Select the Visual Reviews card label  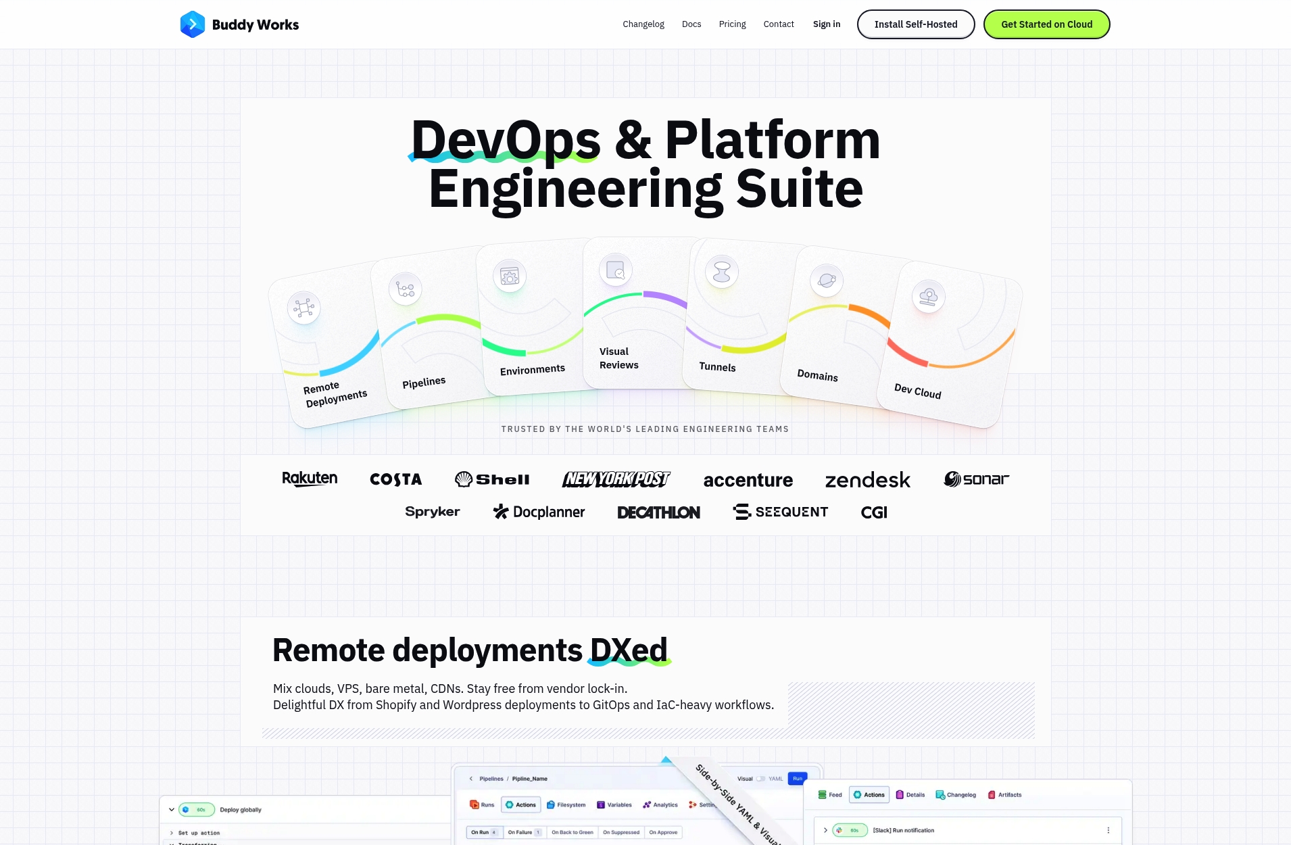pos(618,358)
